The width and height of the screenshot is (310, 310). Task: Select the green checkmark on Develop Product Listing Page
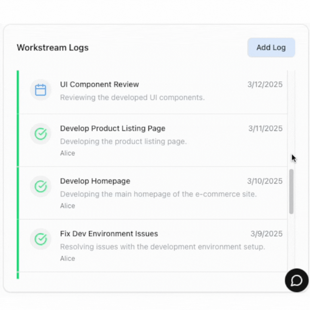pyautogui.click(x=40, y=133)
